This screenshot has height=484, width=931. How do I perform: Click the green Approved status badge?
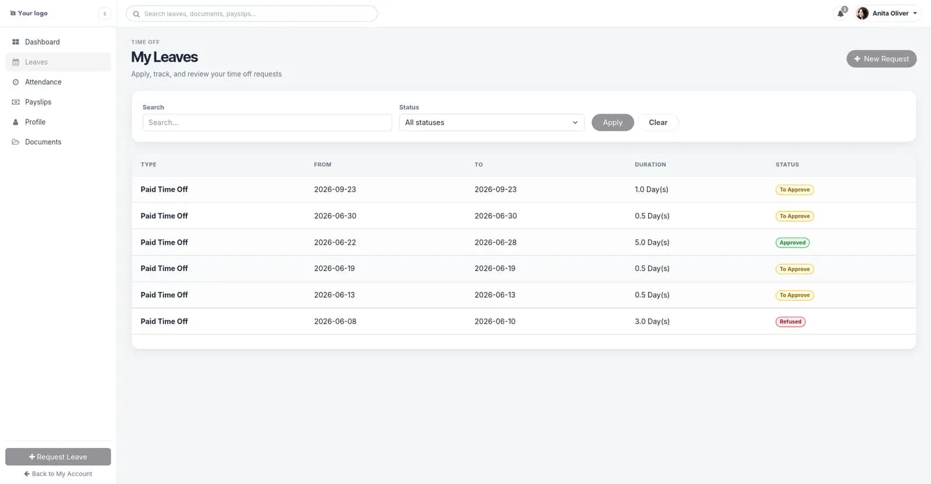792,243
